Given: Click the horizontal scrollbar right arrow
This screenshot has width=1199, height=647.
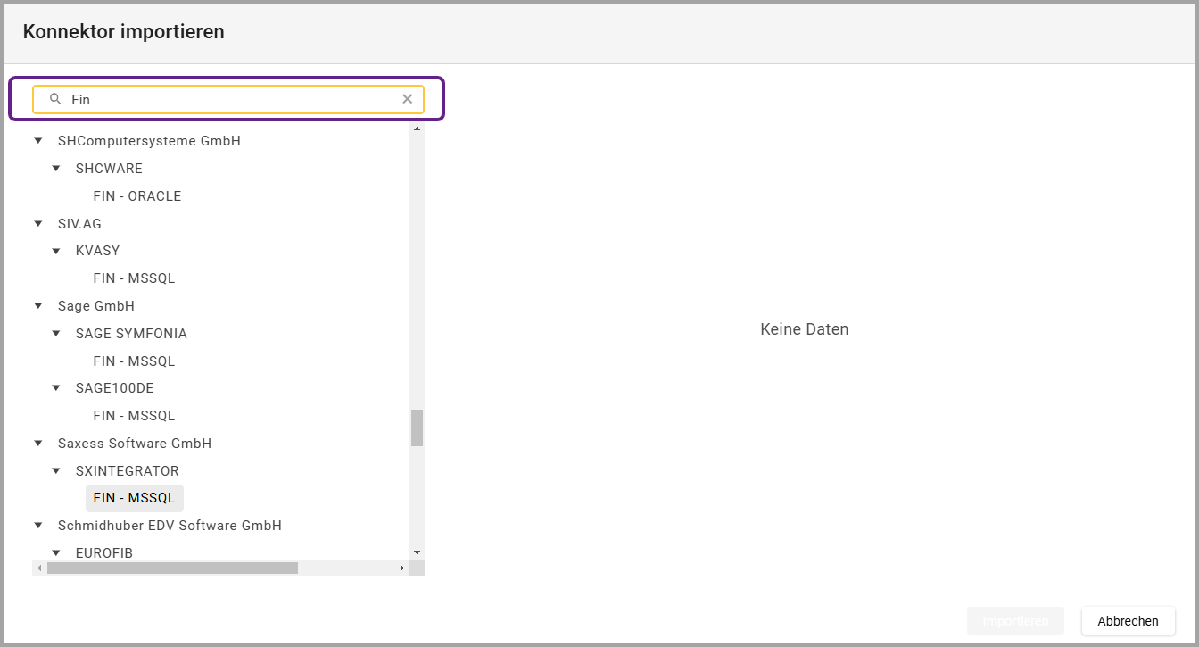Looking at the screenshot, I should pyautogui.click(x=401, y=568).
